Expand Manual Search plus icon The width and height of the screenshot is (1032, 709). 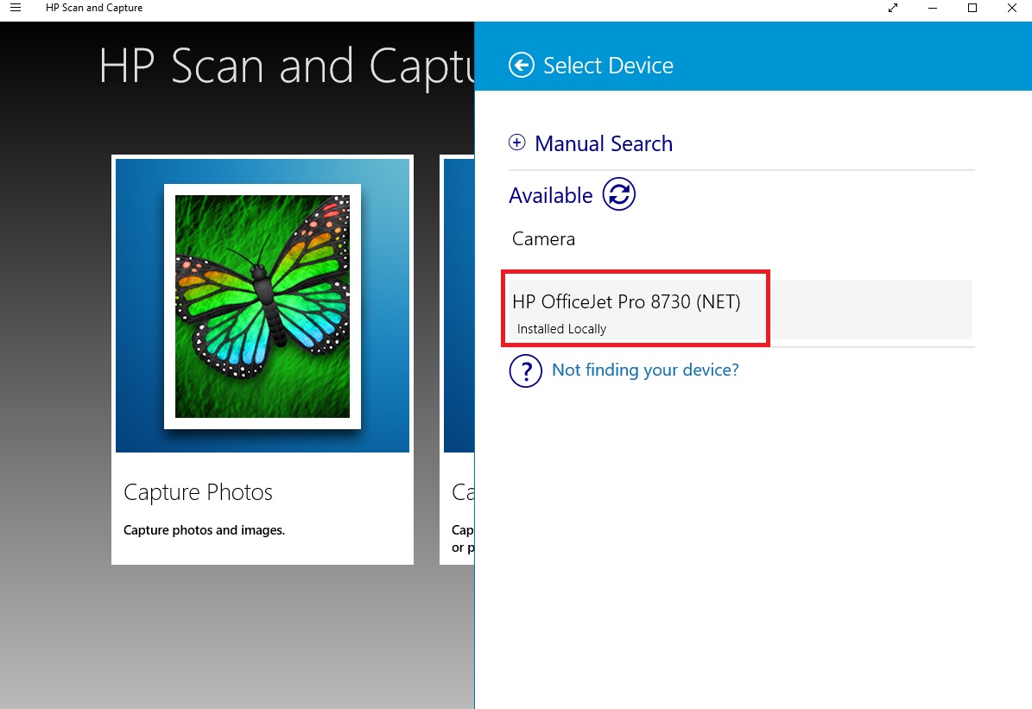[517, 142]
